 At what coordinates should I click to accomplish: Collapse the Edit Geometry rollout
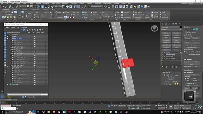click(x=188, y=73)
